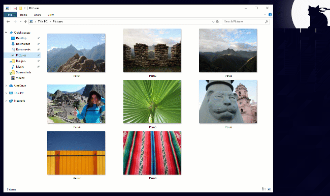
Task: Click the pin icon next to Music
Action: [39, 67]
